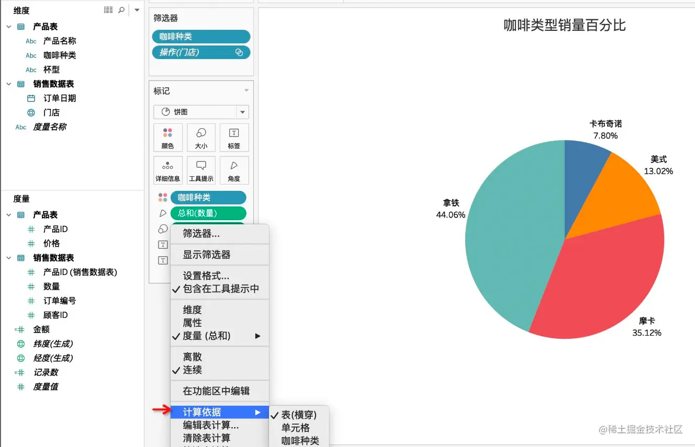Click the calendar icon beside 订单日期

click(x=31, y=98)
